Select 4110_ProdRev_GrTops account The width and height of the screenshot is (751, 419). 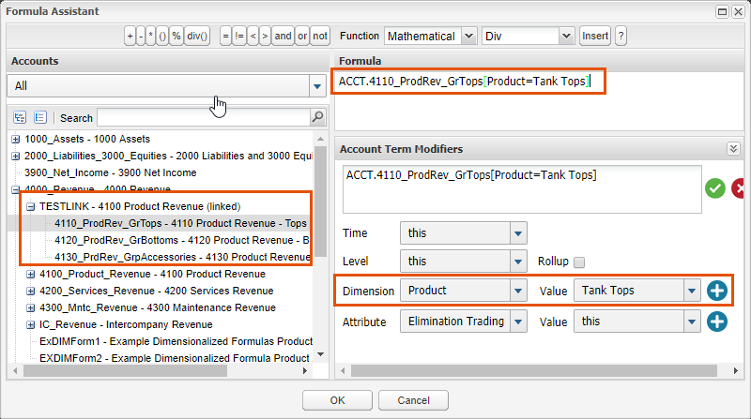(180, 223)
